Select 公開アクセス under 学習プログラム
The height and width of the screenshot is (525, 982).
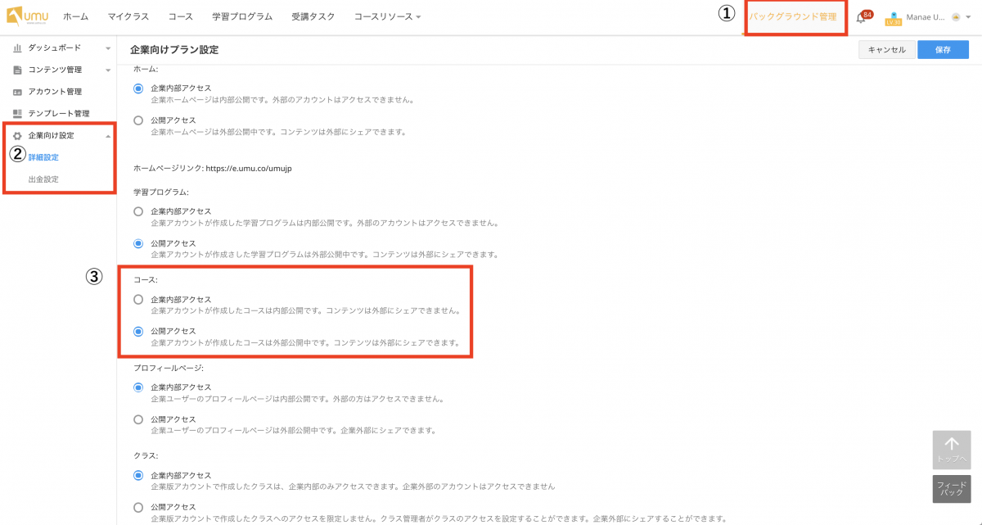click(138, 243)
